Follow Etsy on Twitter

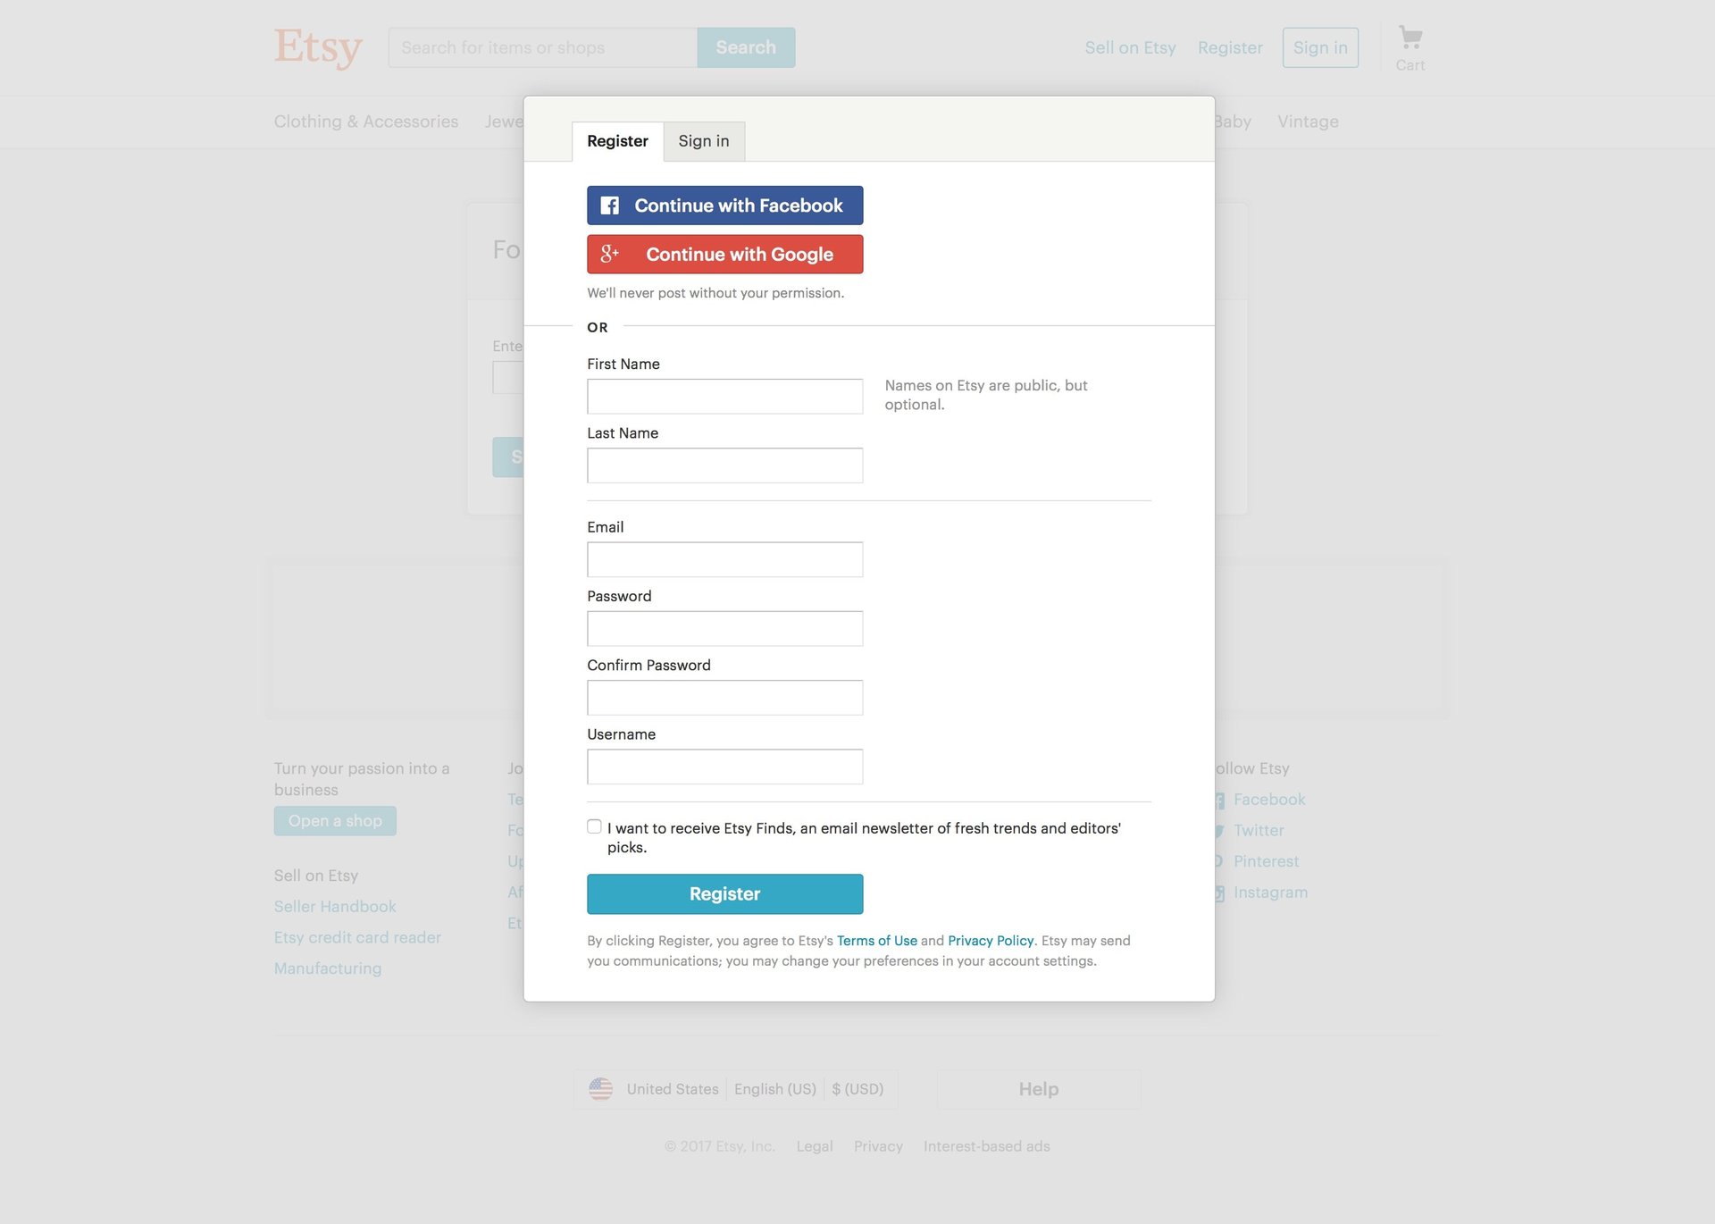[1259, 830]
